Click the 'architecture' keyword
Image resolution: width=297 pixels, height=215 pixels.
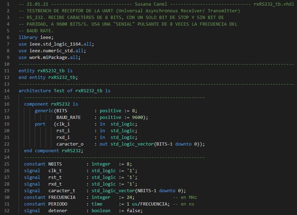(x=34, y=90)
